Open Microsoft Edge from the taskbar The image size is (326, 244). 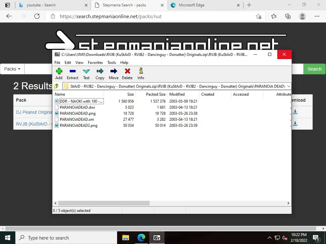[x=141, y=238]
